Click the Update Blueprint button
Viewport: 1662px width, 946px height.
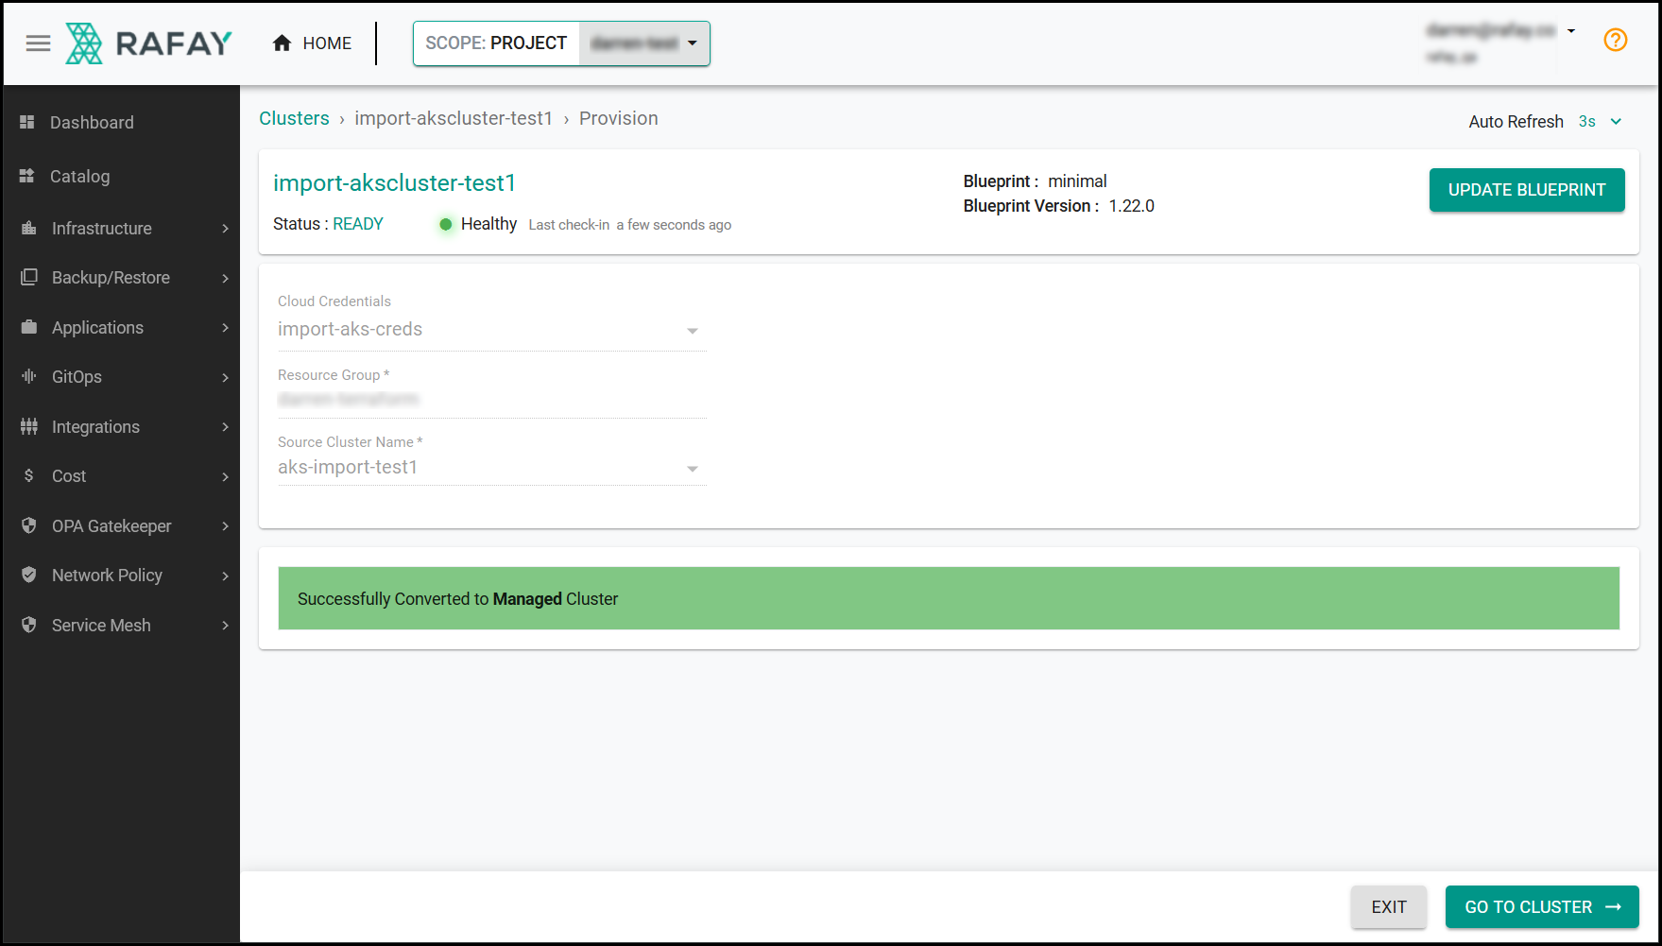[1527, 190]
